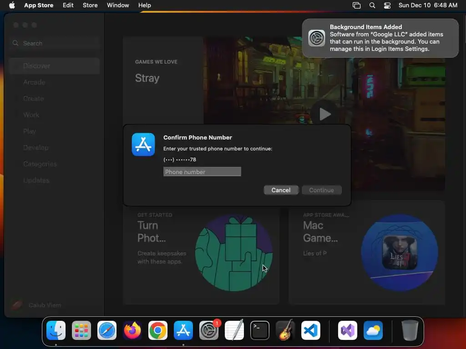Click the App Store search field
The width and height of the screenshot is (466, 349).
pyautogui.click(x=55, y=43)
